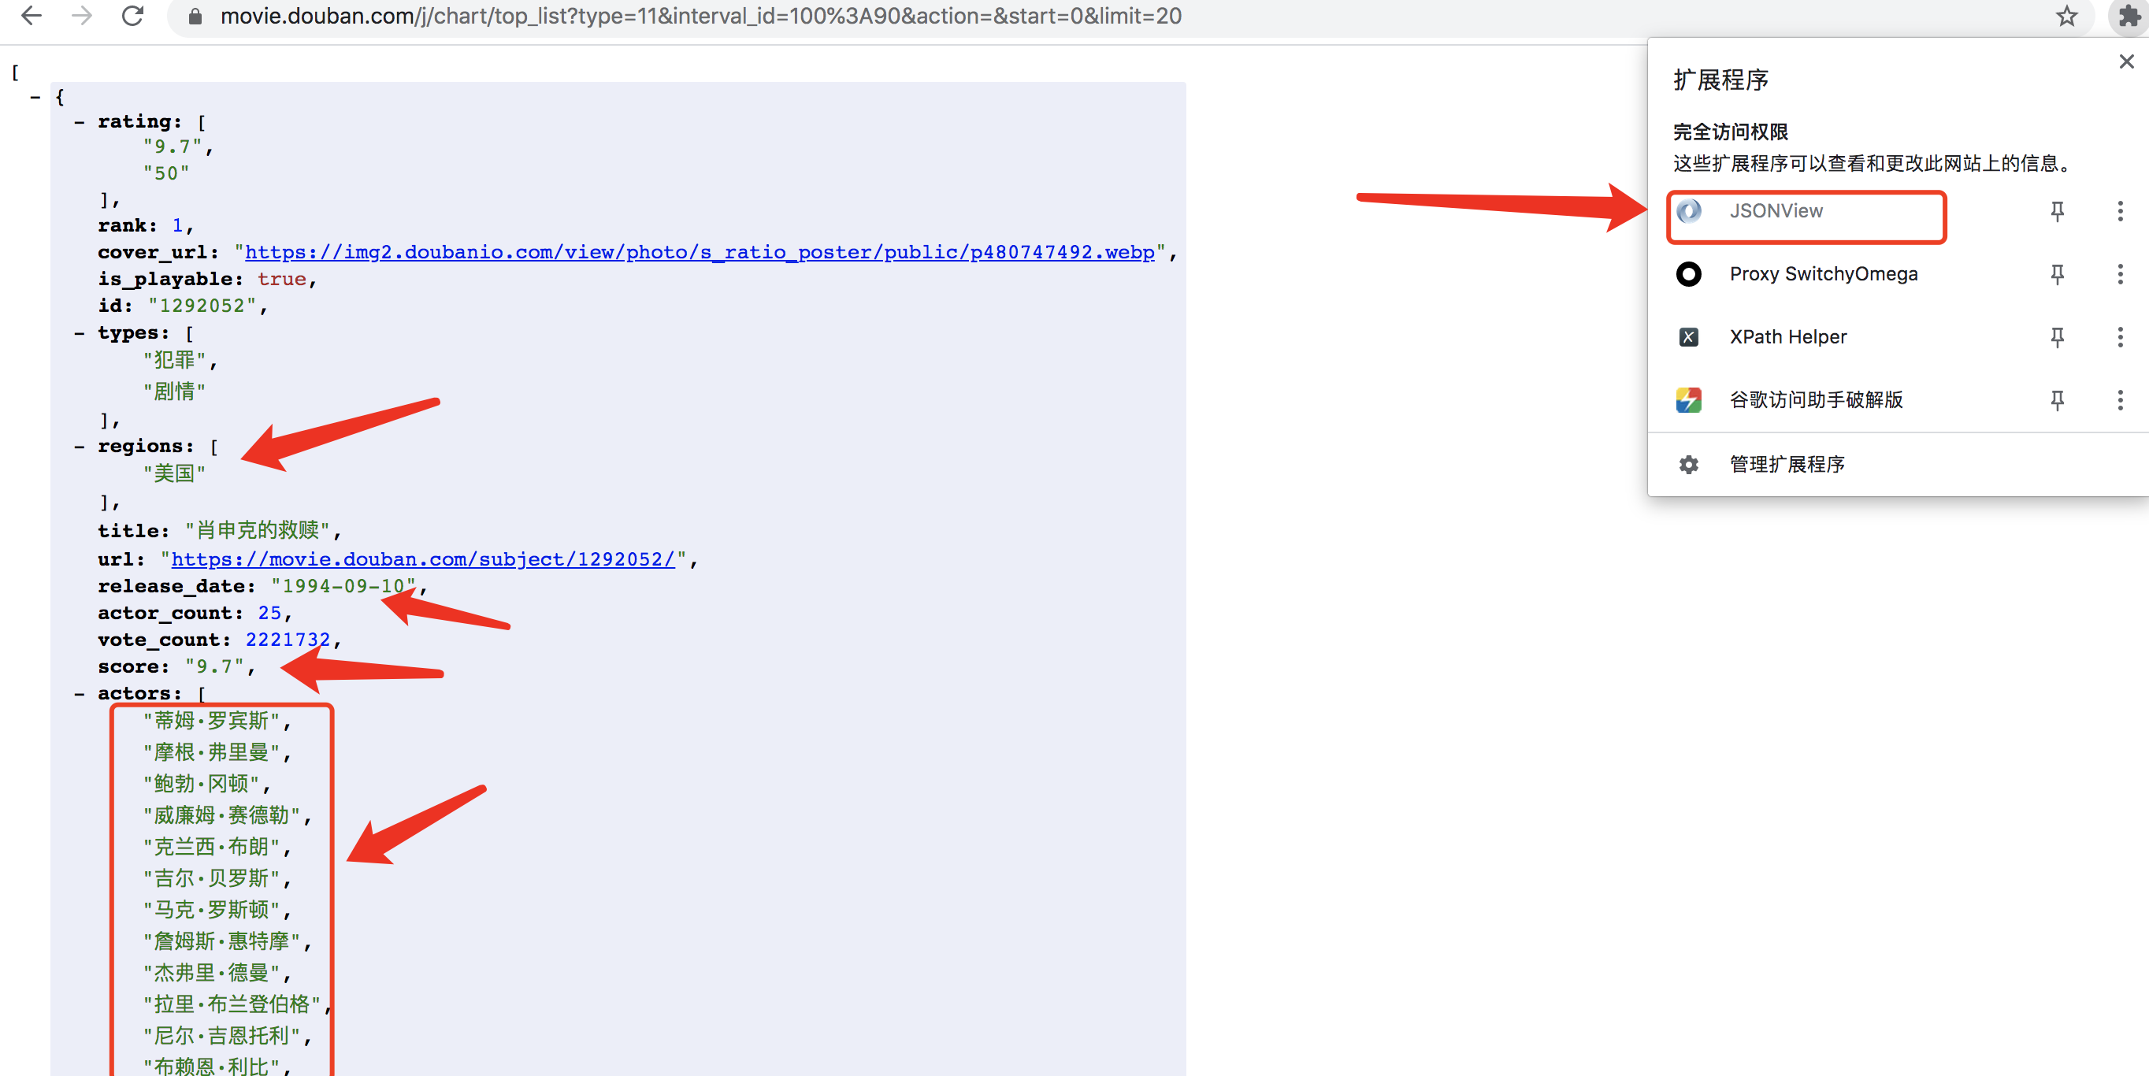The height and width of the screenshot is (1076, 2149).
Task: Click the XPath Helper icon
Action: point(1688,337)
